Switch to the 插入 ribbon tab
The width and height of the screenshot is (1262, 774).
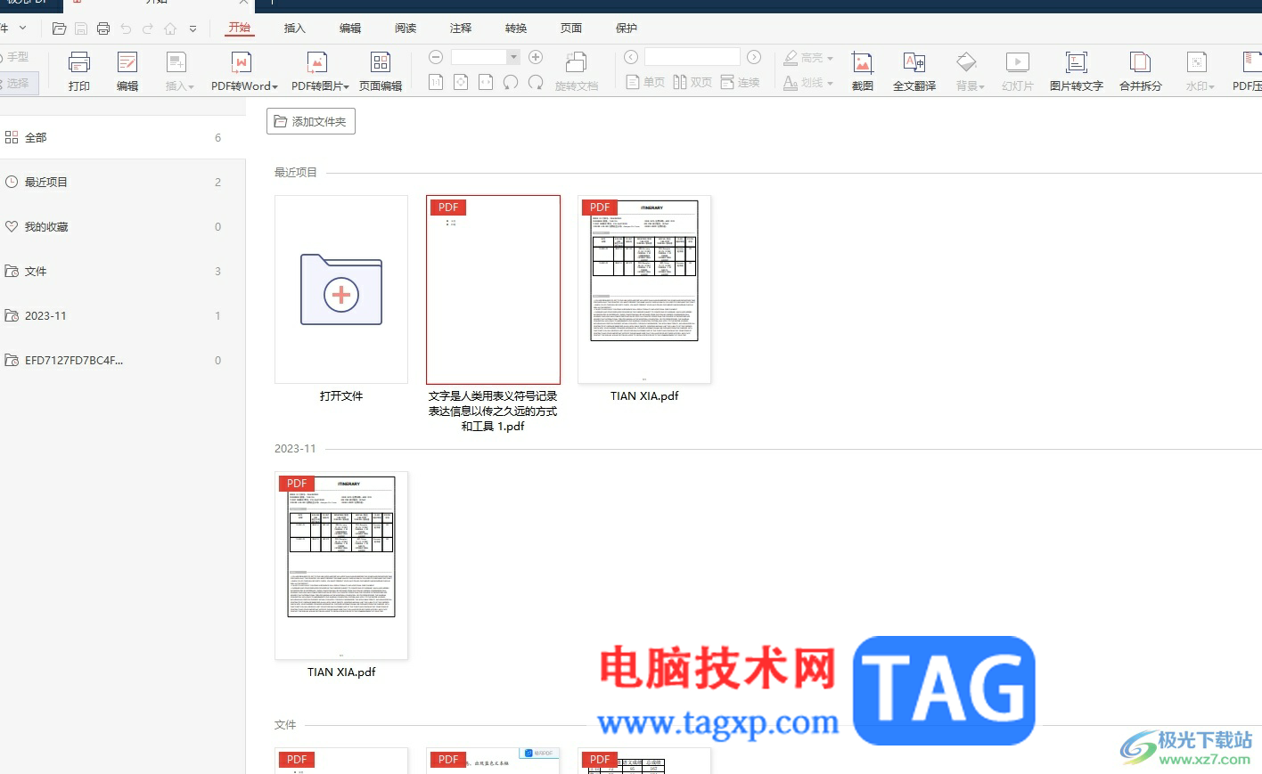tap(295, 29)
